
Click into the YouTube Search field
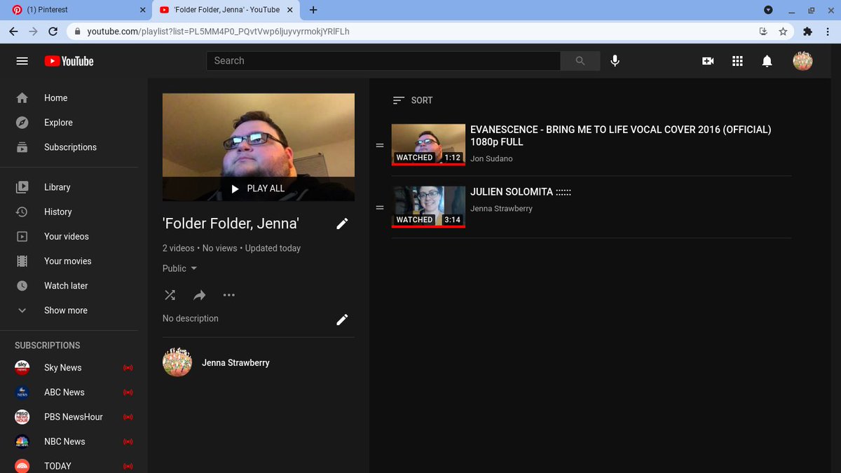383,61
